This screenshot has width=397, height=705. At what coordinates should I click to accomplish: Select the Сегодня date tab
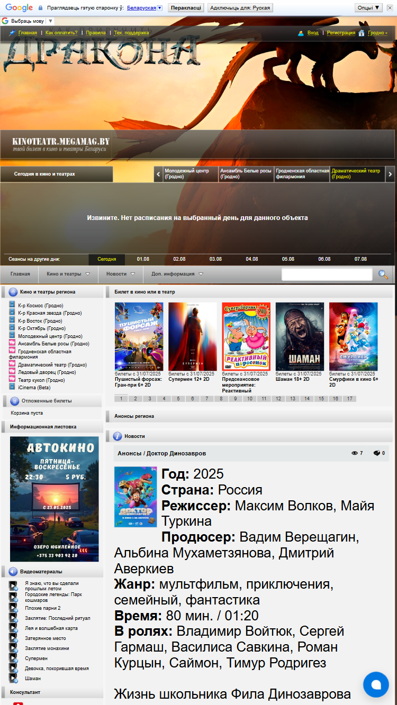point(107,259)
